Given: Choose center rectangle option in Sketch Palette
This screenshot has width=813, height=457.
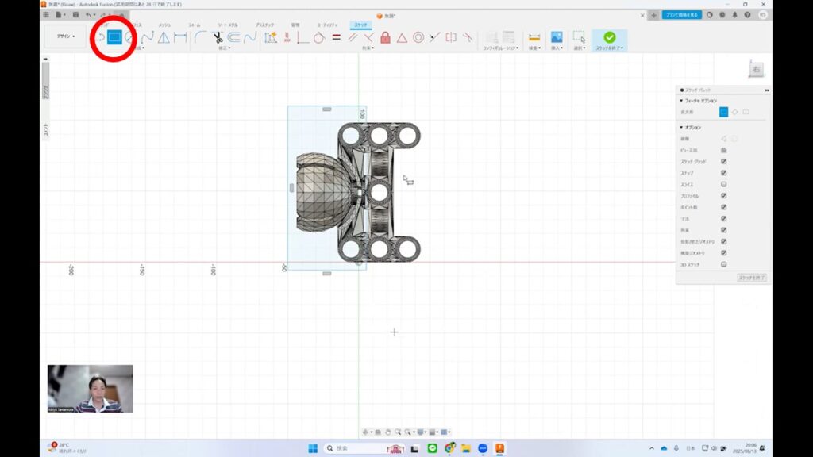Looking at the screenshot, I should (x=746, y=112).
